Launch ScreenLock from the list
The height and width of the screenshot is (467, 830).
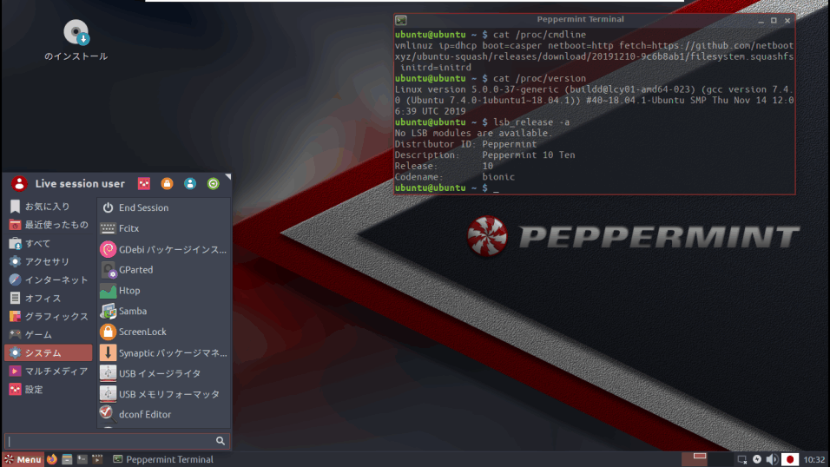pos(163,332)
